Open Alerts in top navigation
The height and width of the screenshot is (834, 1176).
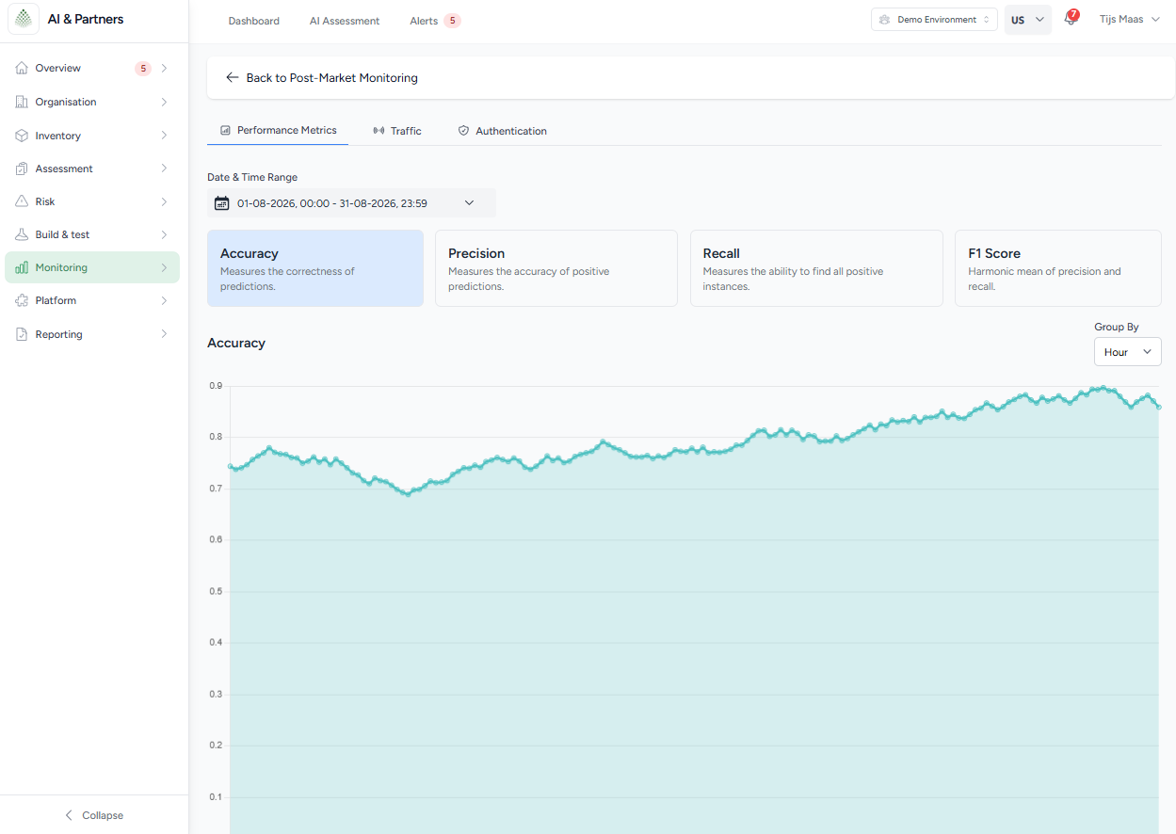click(x=424, y=21)
